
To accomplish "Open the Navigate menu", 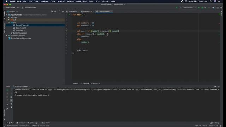I will [44, 1].
